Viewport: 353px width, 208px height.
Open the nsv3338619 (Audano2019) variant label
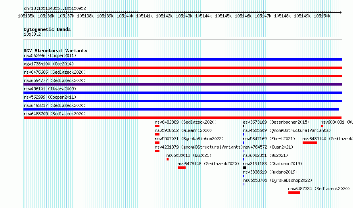click(271, 172)
